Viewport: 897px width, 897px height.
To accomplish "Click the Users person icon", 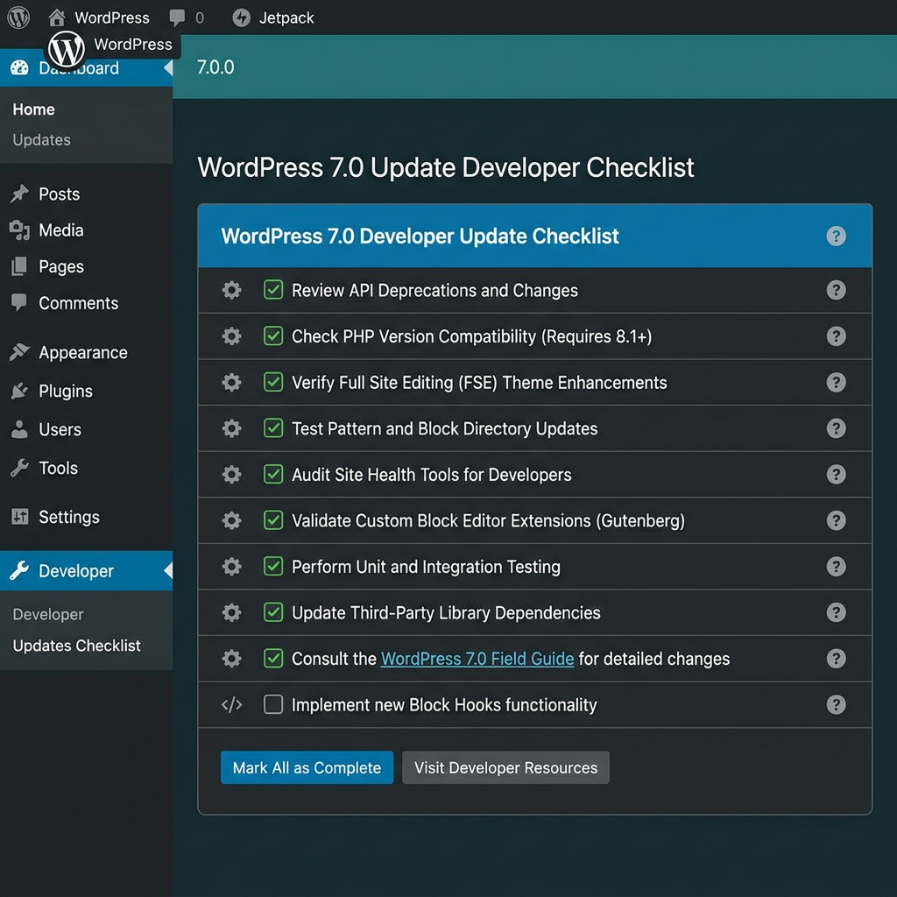I will point(19,429).
